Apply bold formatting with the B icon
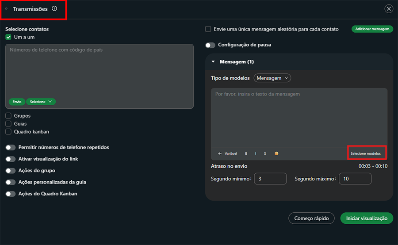Viewport: 398px width, 245px height. coord(246,153)
